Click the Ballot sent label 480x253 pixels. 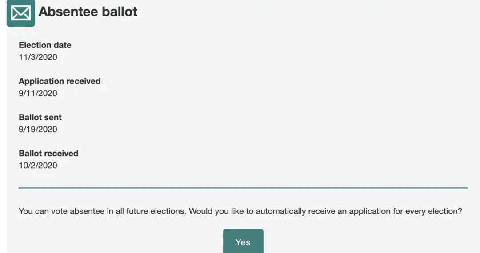click(40, 117)
